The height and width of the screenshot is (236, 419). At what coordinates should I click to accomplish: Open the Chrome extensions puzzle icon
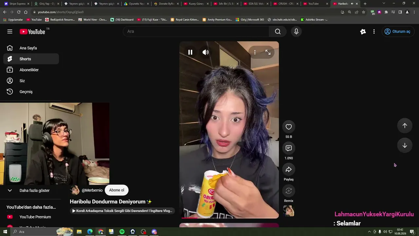point(386,12)
